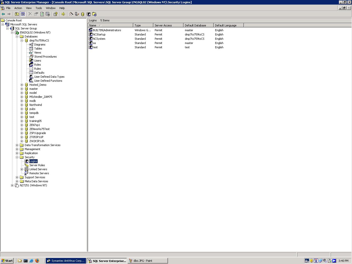Open the View menu
The image size is (352, 264).
pos(29,8)
